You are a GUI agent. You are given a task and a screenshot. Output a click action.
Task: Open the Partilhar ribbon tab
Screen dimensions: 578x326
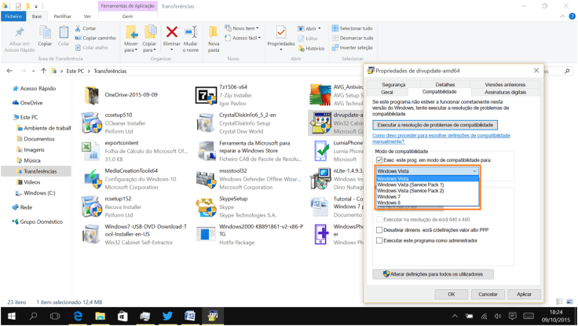point(62,16)
